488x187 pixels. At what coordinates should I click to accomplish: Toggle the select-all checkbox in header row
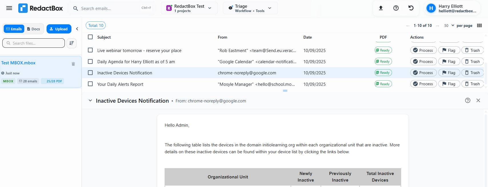(90, 37)
